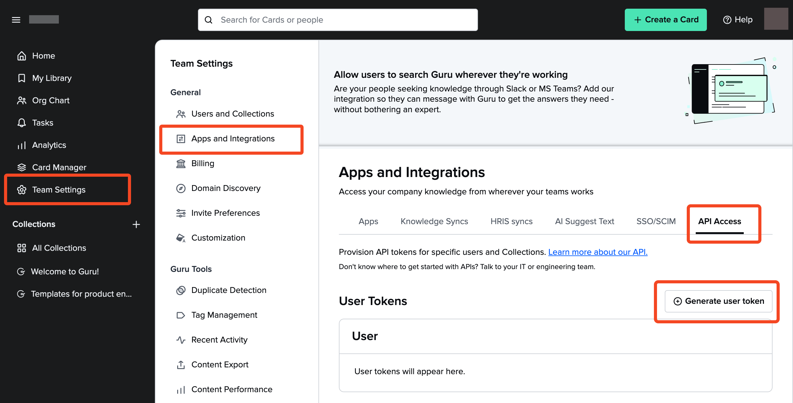The height and width of the screenshot is (403, 793).
Task: Select the AI Suggest Text tab
Action: point(585,221)
